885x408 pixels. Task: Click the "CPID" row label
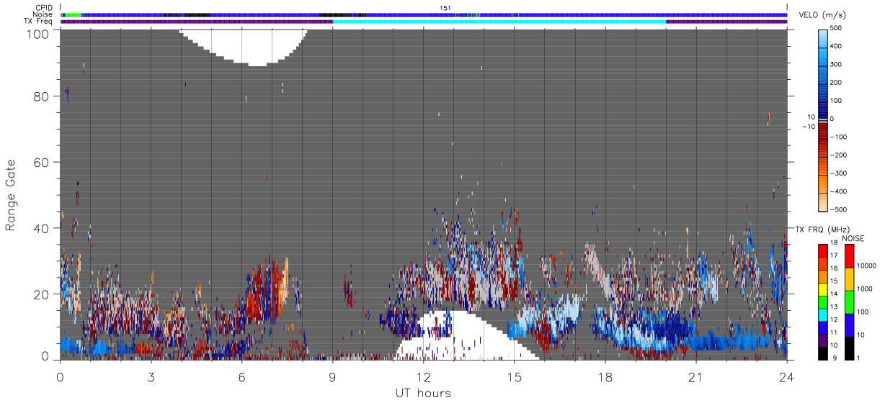click(44, 8)
